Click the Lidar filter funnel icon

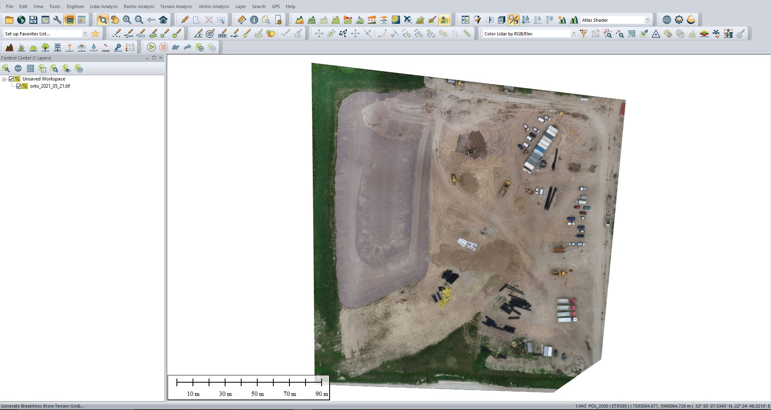pyautogui.click(x=583, y=34)
